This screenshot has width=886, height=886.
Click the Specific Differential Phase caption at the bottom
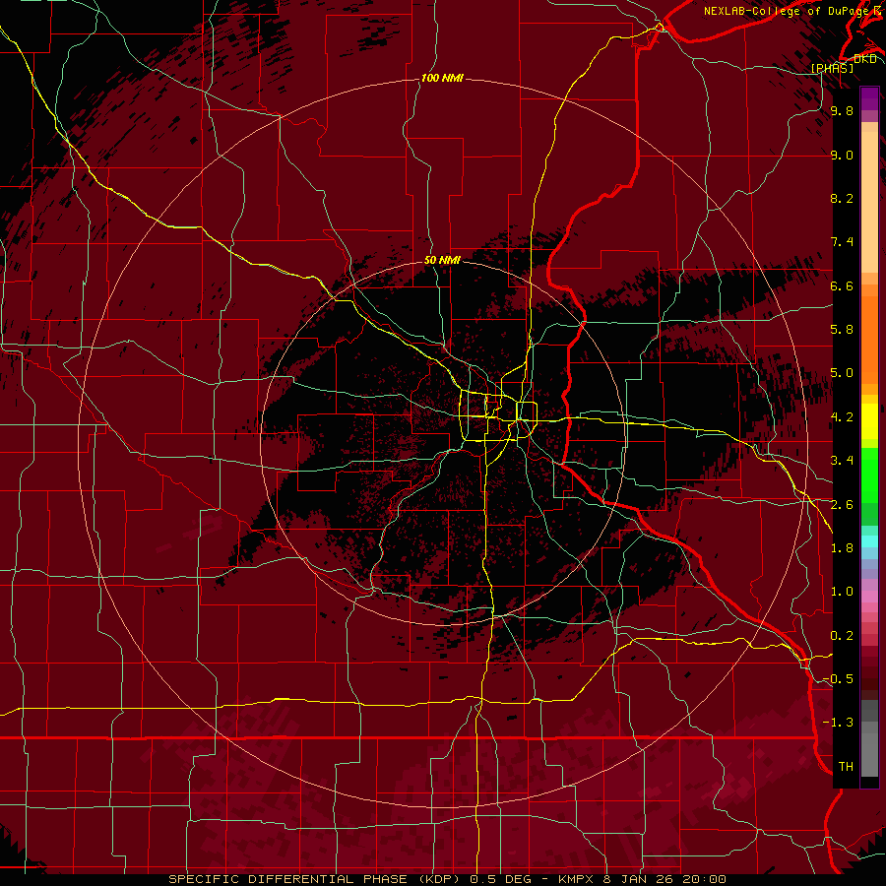click(x=447, y=879)
